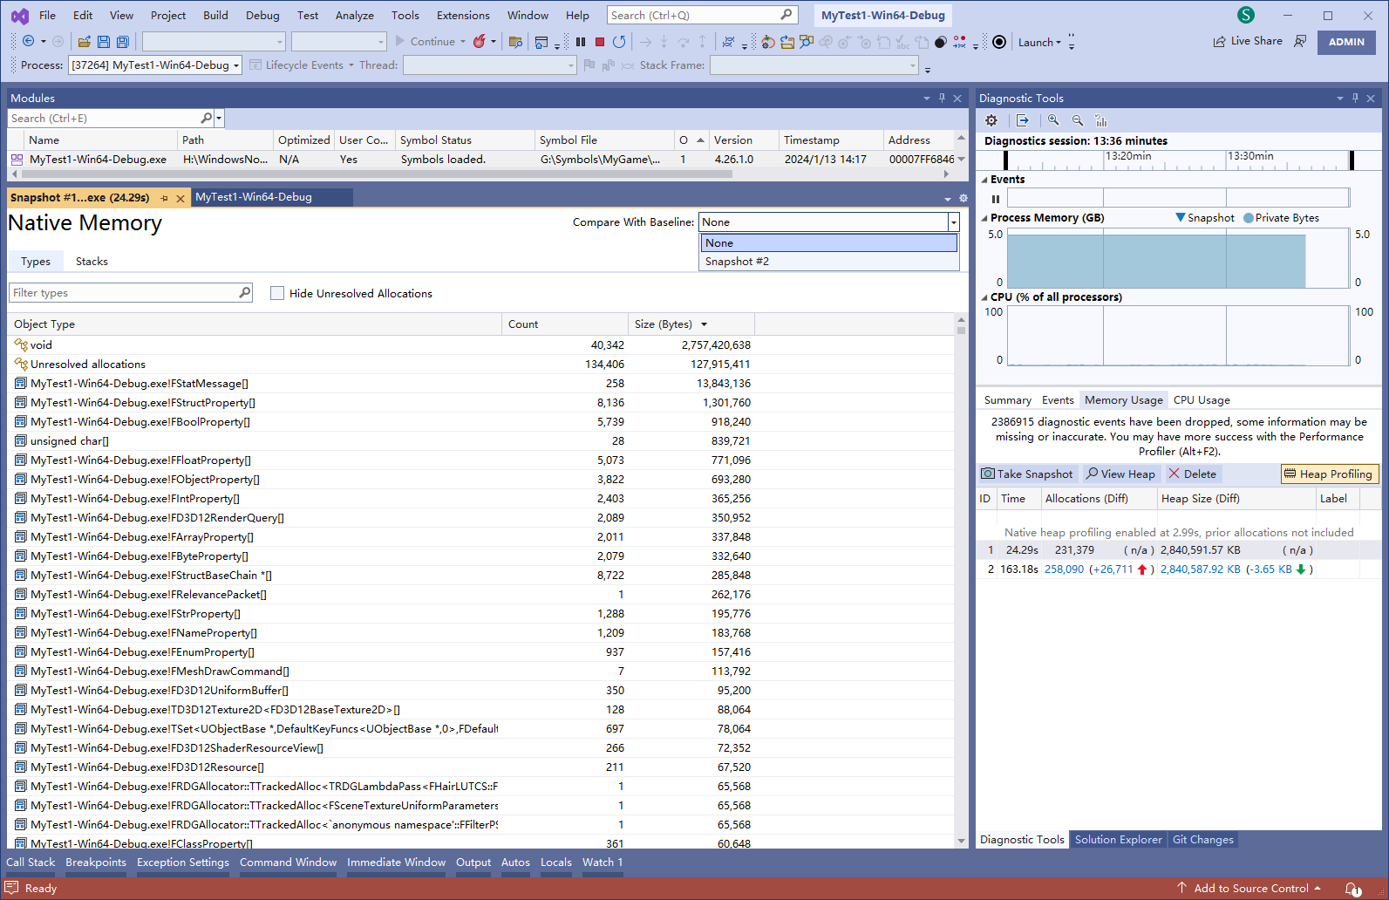Close the Snapshot #1 tab
Image resolution: width=1389 pixels, height=900 pixels.
[180, 198]
